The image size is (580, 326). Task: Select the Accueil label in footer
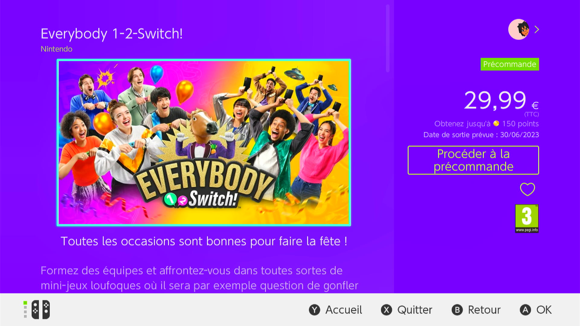(x=344, y=310)
